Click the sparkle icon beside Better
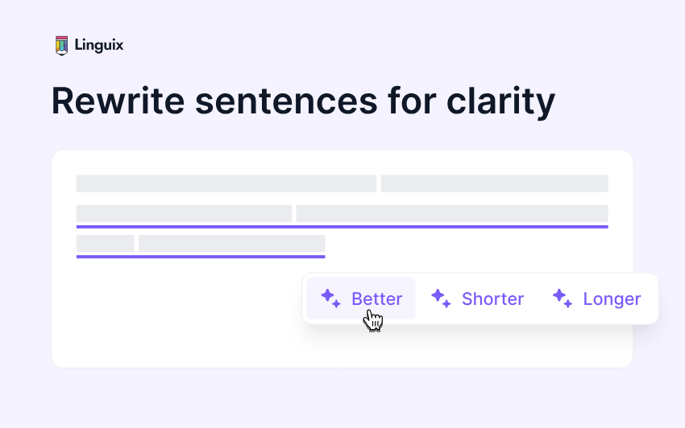This screenshot has width=685, height=428. 330,298
